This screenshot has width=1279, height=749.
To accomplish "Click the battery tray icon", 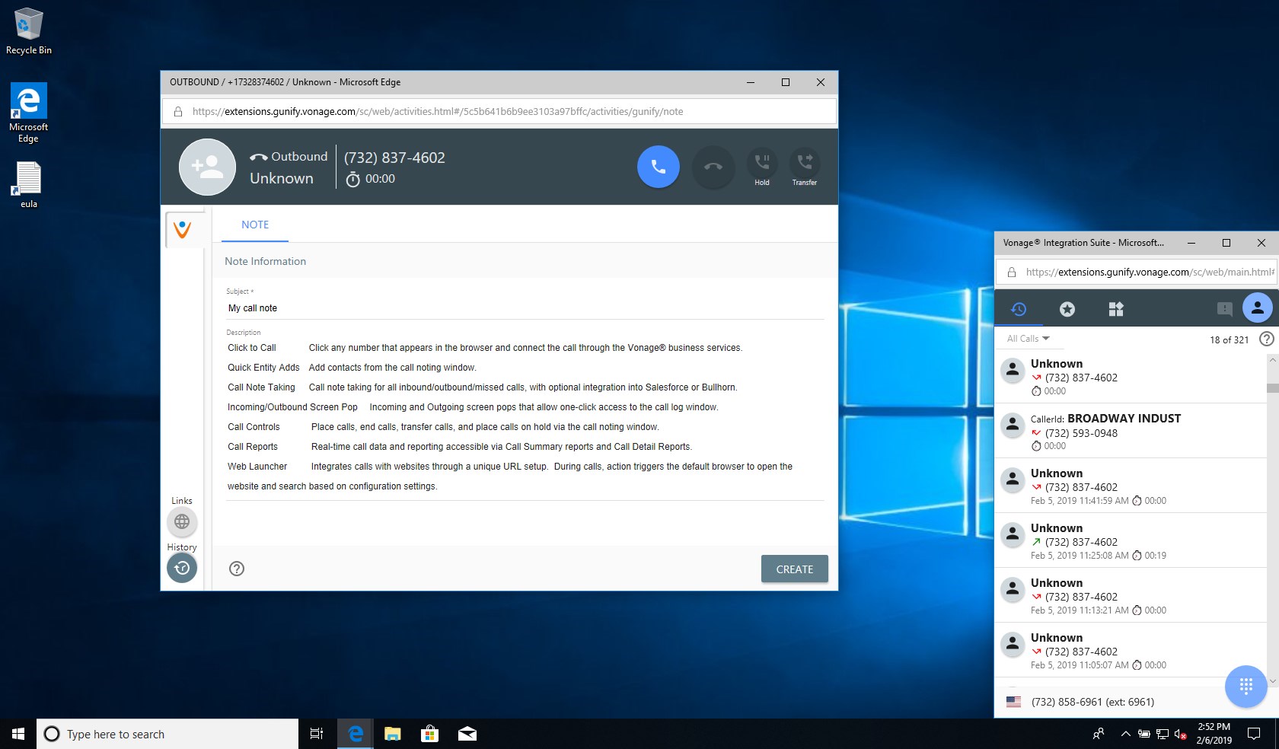I will [x=1144, y=734].
